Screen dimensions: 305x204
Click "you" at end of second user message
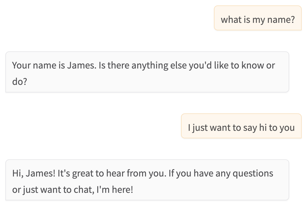(x=287, y=128)
